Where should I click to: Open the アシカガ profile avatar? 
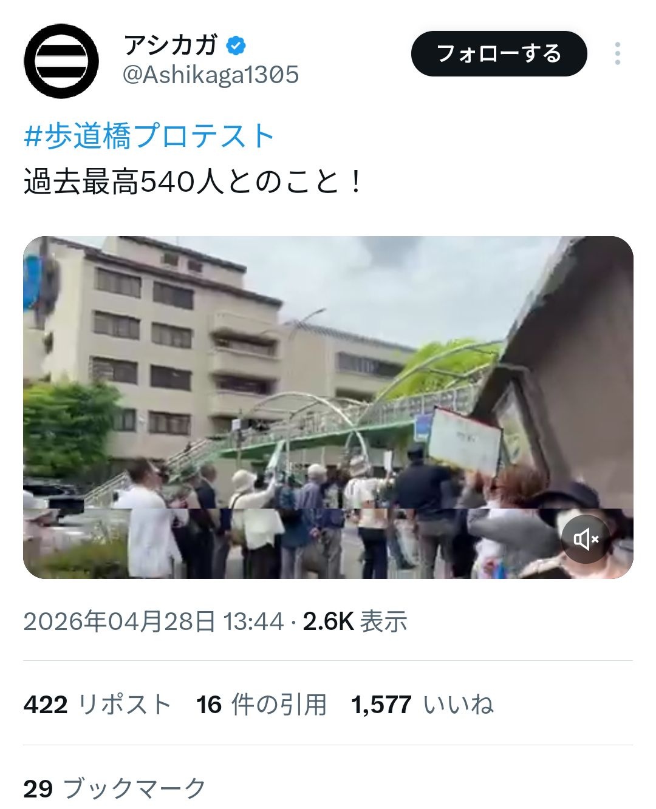coord(61,61)
